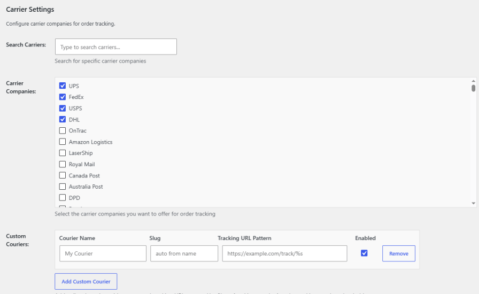Click the Tracking URL Pattern field

[x=285, y=253]
